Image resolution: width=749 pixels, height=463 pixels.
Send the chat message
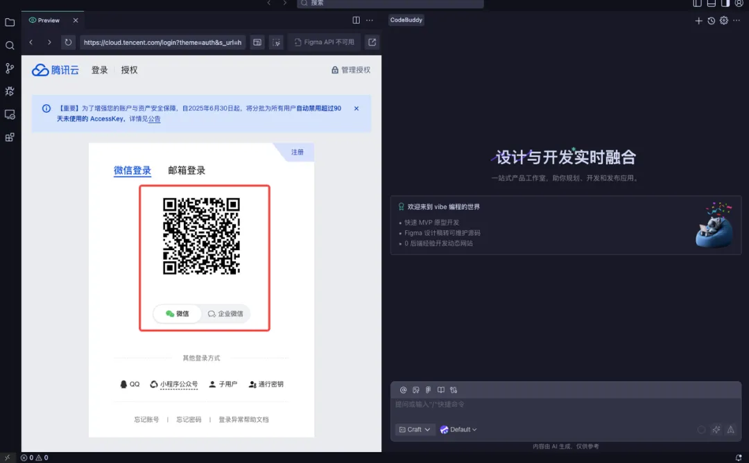pos(731,430)
